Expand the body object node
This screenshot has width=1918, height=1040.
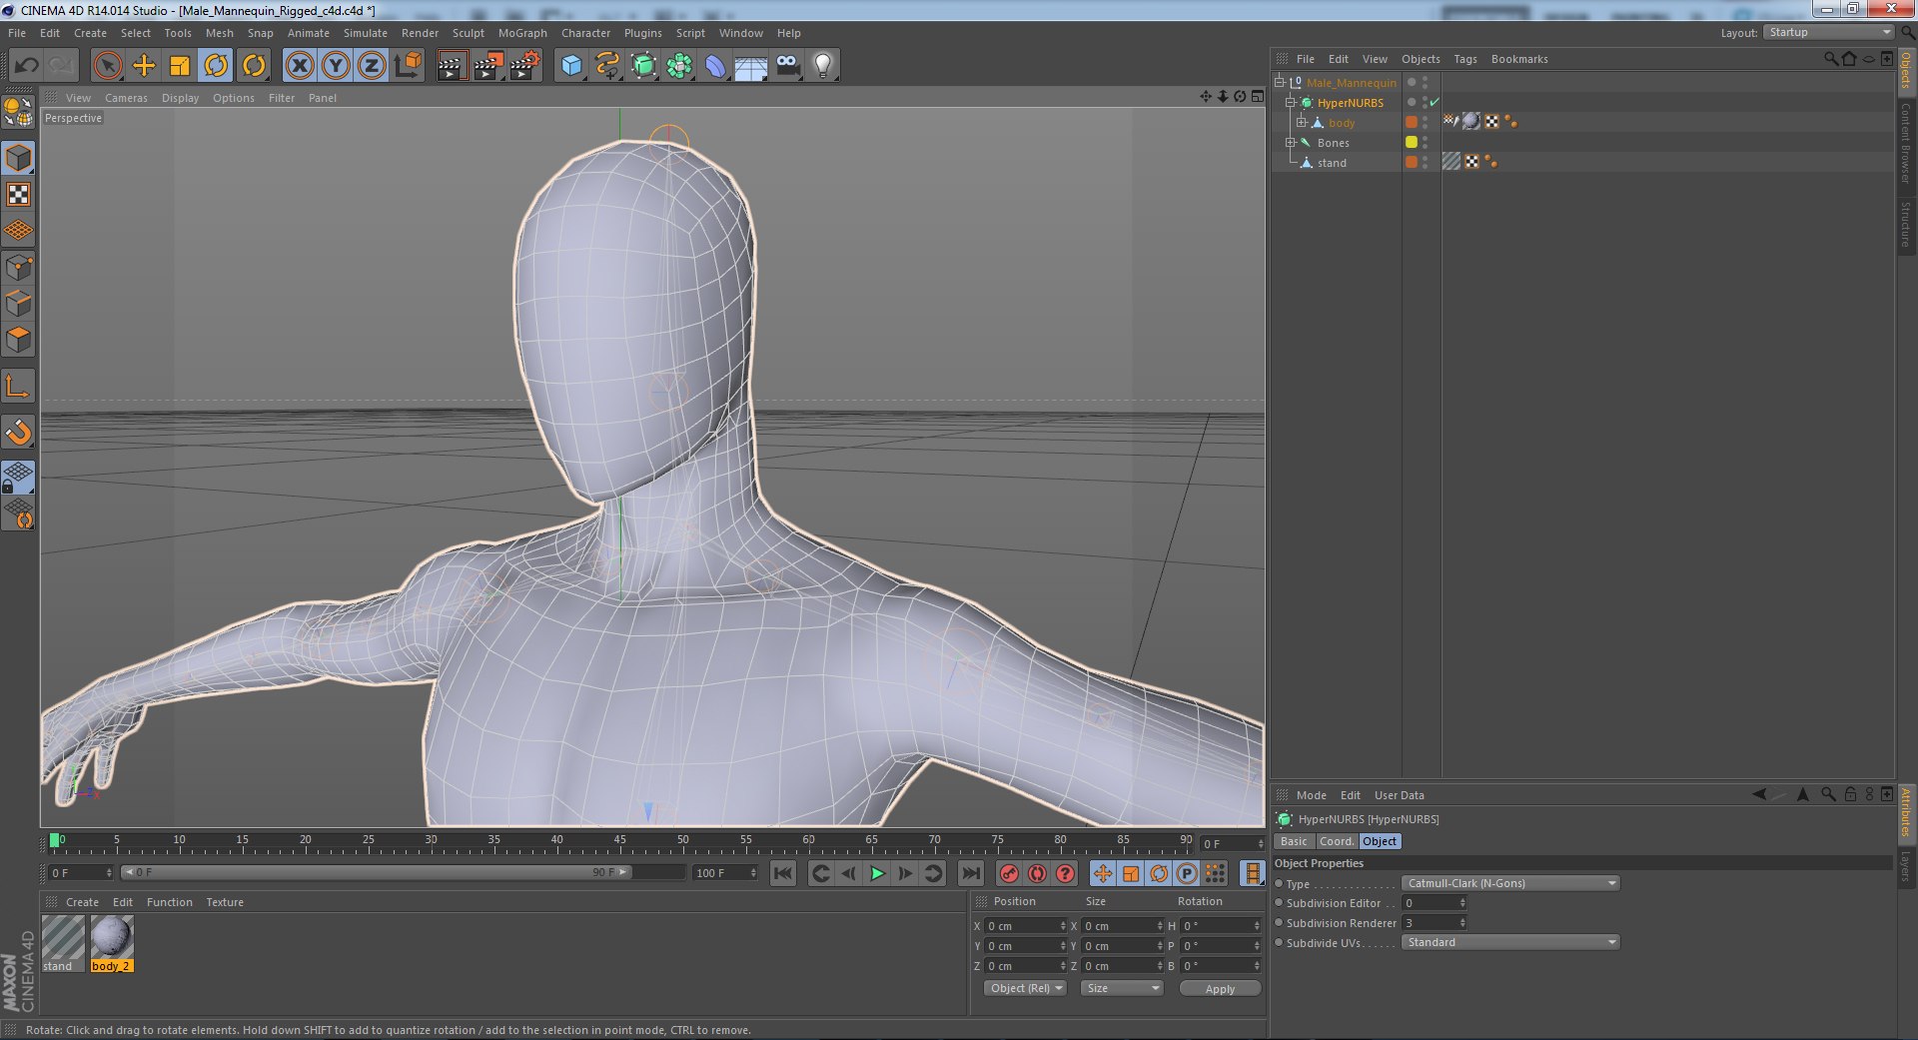click(x=1301, y=122)
